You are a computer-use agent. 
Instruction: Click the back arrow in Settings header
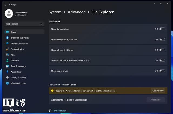pos(6,5)
